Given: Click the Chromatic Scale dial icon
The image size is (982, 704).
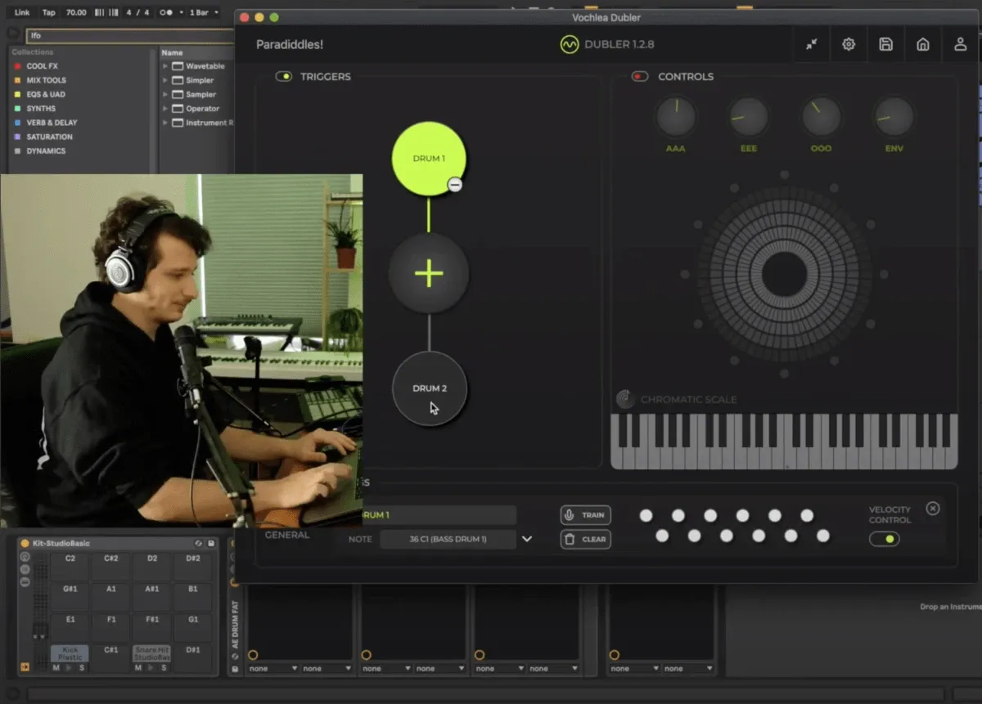Looking at the screenshot, I should pyautogui.click(x=625, y=399).
